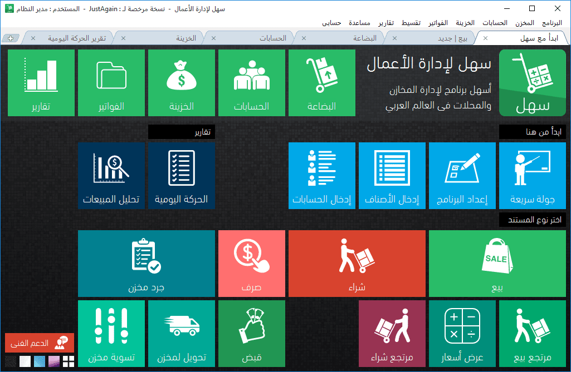Open the البضاعة (Goods) tile
This screenshot has width=571, height=372.
(x=321, y=82)
